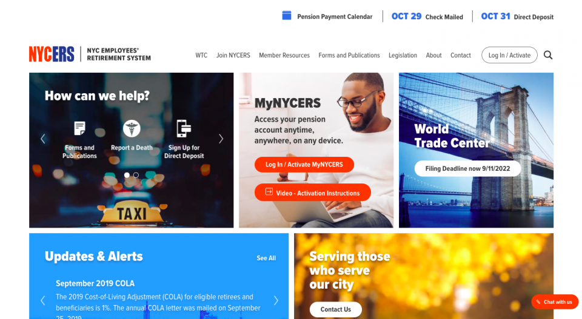Open the Member Resources menu
Viewport: 582px width, 319px height.
tap(284, 55)
